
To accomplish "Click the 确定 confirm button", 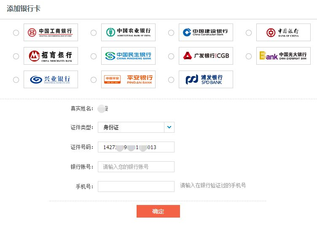I will pyautogui.click(x=158, y=211).
